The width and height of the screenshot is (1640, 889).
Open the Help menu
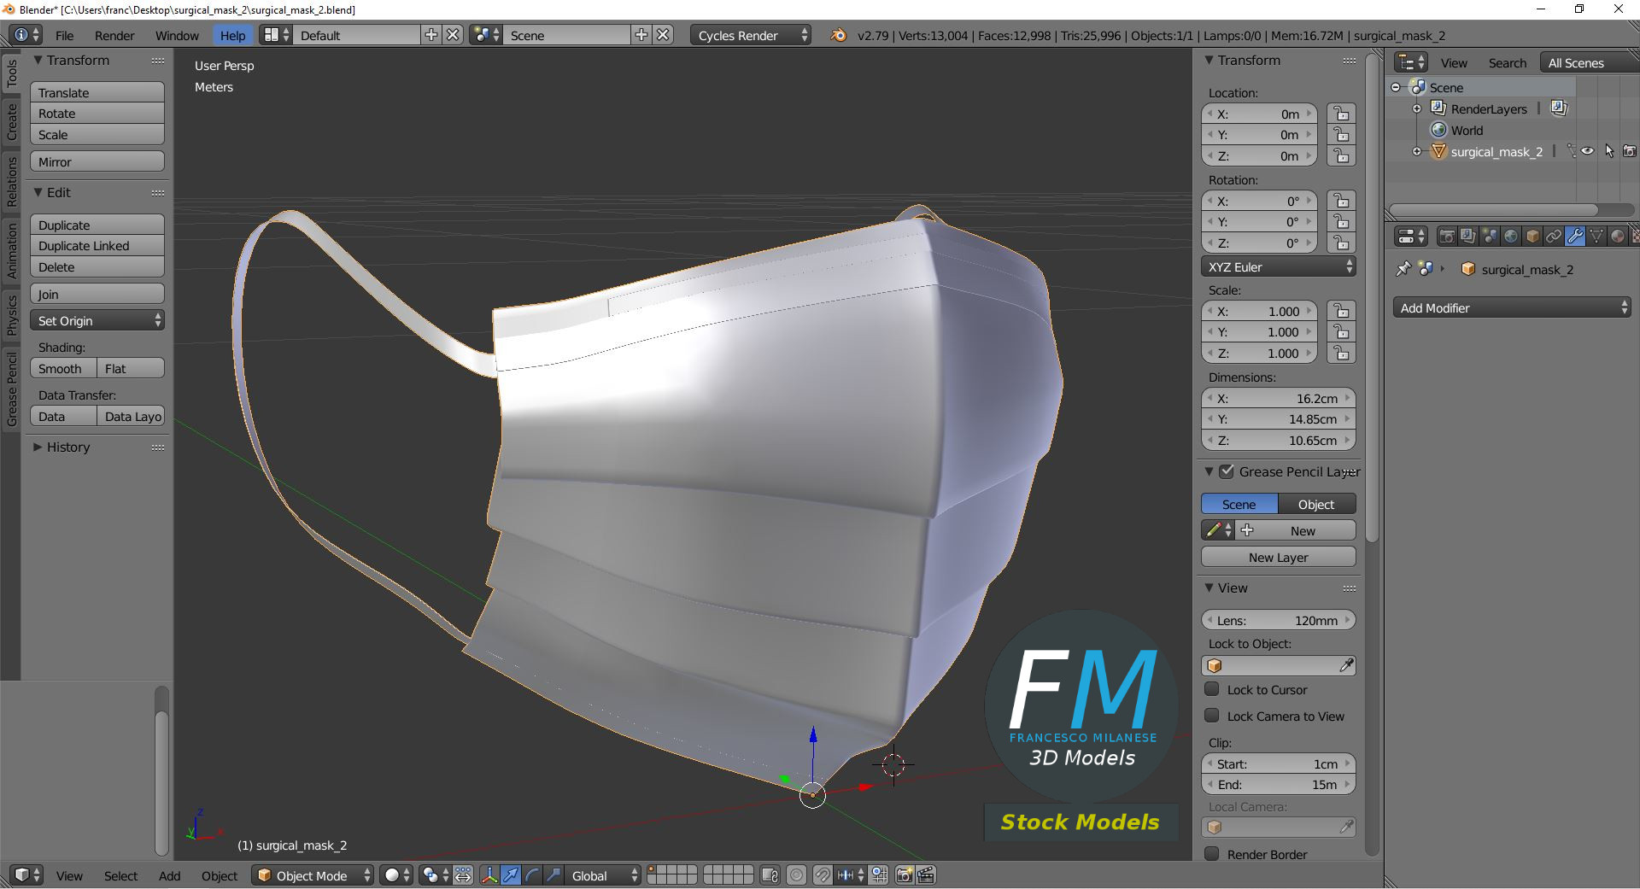tap(232, 35)
